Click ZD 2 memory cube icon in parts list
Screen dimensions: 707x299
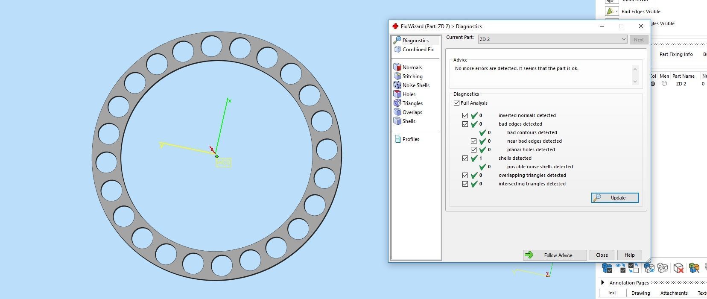coord(664,84)
